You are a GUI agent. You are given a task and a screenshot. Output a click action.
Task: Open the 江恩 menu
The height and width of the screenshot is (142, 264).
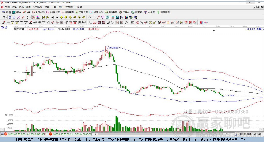[28, 7]
